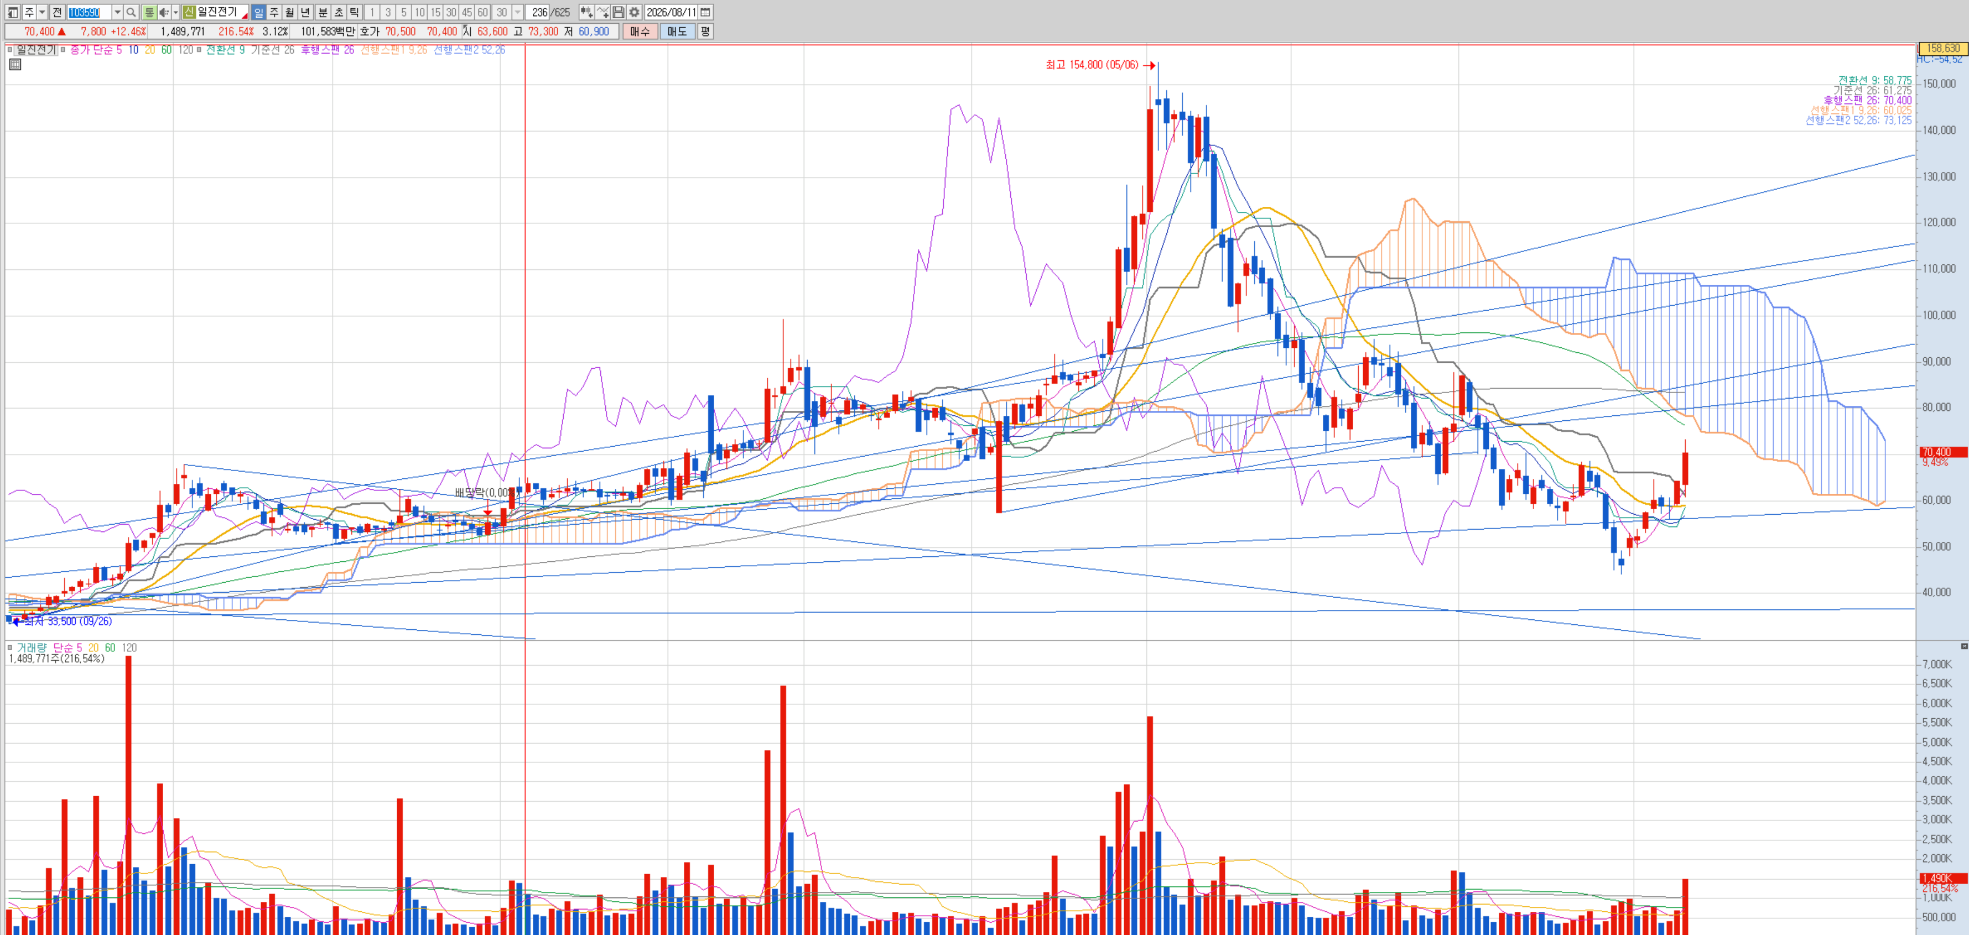Screen dimensions: 1969x935
Task: Click the 선행스팬2 52,26 legend label
Action: [469, 50]
